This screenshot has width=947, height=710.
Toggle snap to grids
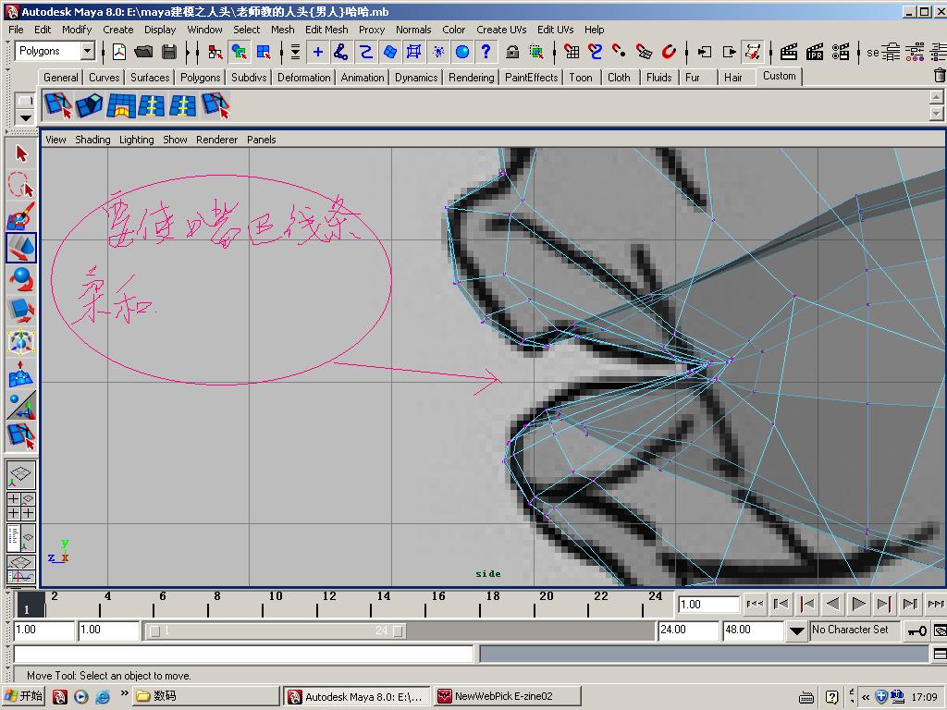pyautogui.click(x=572, y=52)
